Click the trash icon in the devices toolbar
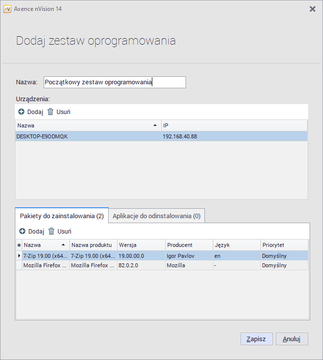Screen dimensions: 323x360 (x=50, y=112)
